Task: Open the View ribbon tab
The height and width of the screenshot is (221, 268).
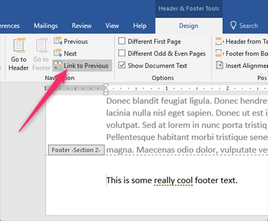Action: [112, 26]
